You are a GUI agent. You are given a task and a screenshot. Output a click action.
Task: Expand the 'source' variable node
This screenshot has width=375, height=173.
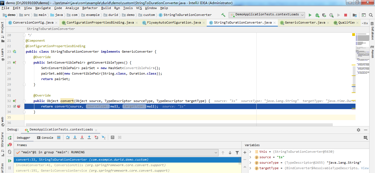[250, 157]
